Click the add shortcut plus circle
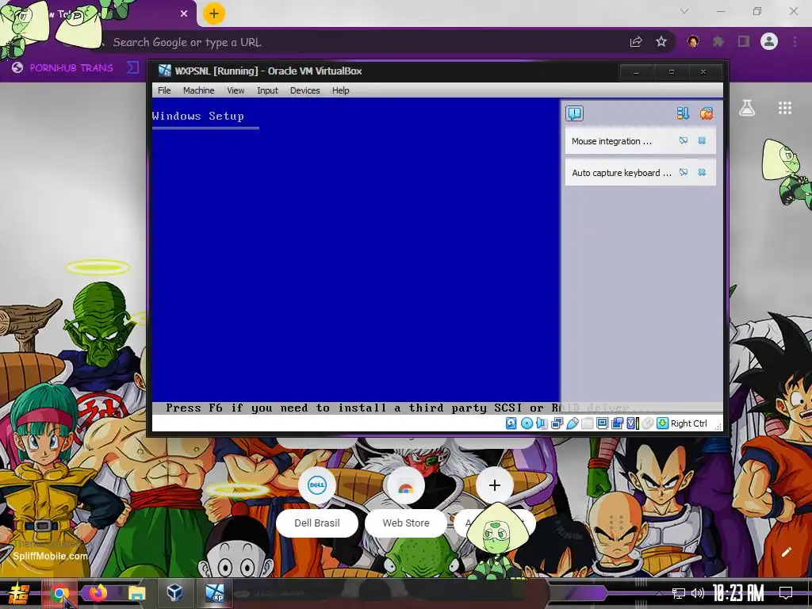This screenshot has width=812, height=609. 495,485
